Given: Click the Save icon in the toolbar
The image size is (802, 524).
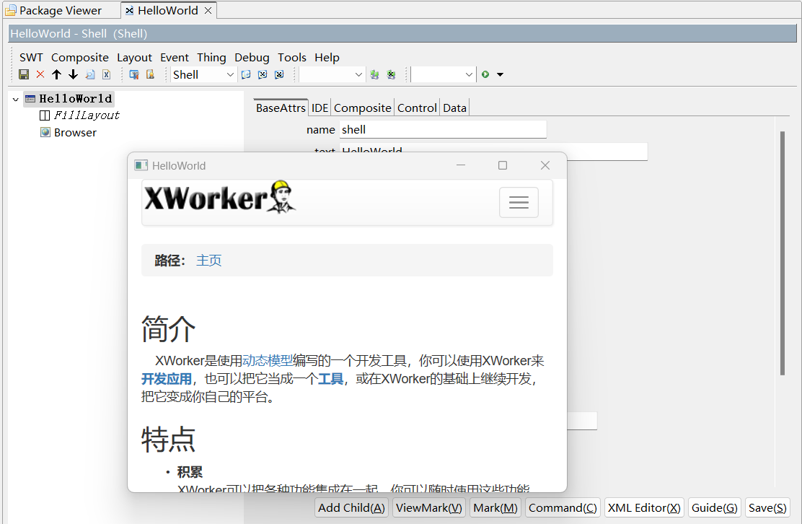Looking at the screenshot, I should tap(24, 74).
